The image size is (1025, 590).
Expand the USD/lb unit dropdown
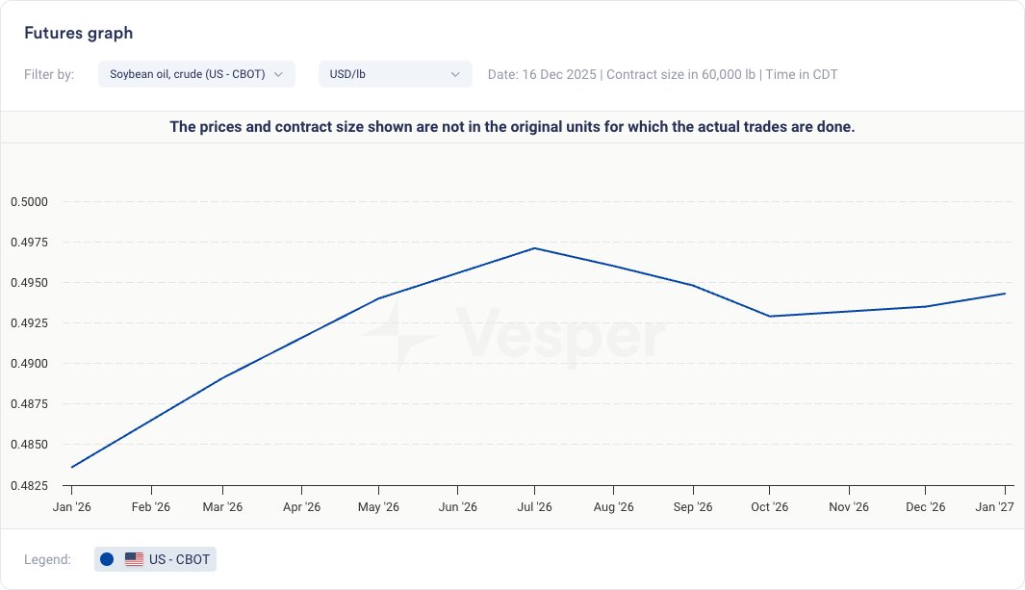pyautogui.click(x=395, y=74)
